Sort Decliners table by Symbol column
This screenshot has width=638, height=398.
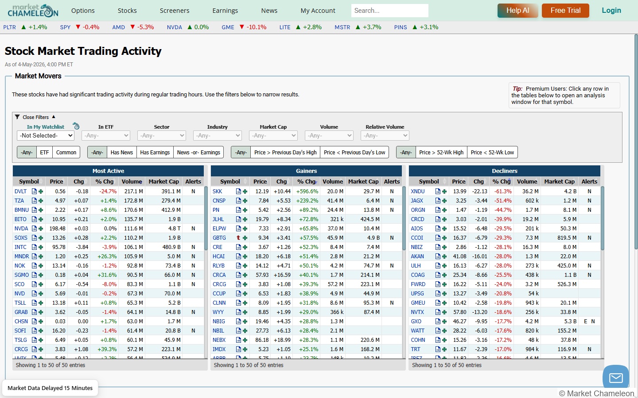click(429, 181)
